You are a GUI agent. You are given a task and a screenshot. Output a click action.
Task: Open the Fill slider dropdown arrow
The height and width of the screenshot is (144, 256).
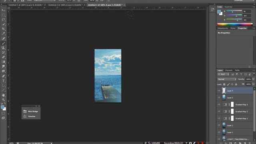click(253, 84)
